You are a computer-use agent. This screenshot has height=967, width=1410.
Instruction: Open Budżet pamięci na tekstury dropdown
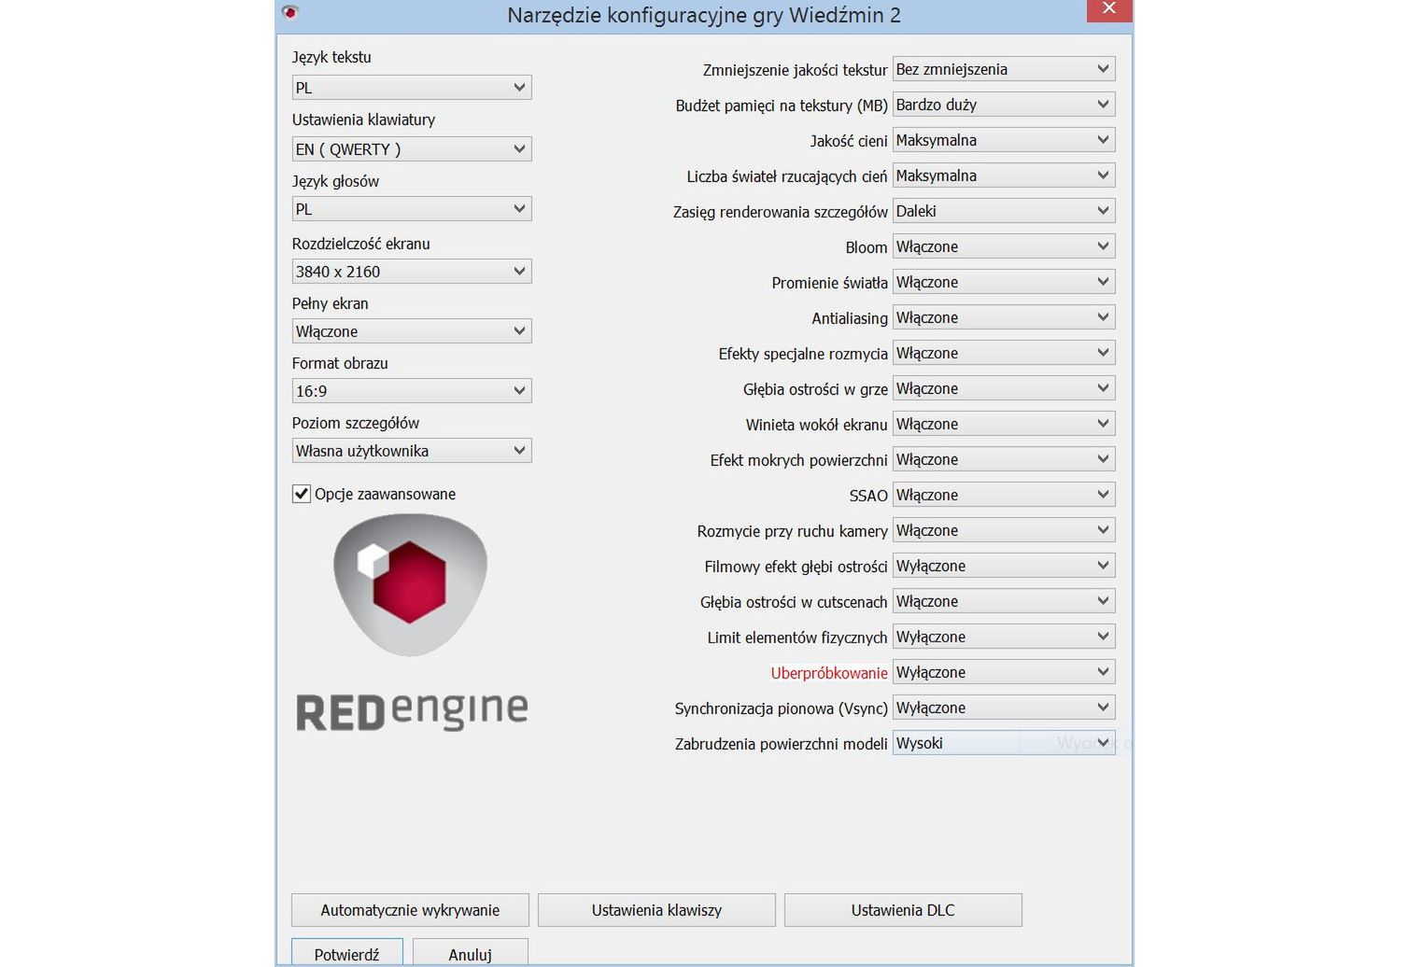click(x=1004, y=105)
